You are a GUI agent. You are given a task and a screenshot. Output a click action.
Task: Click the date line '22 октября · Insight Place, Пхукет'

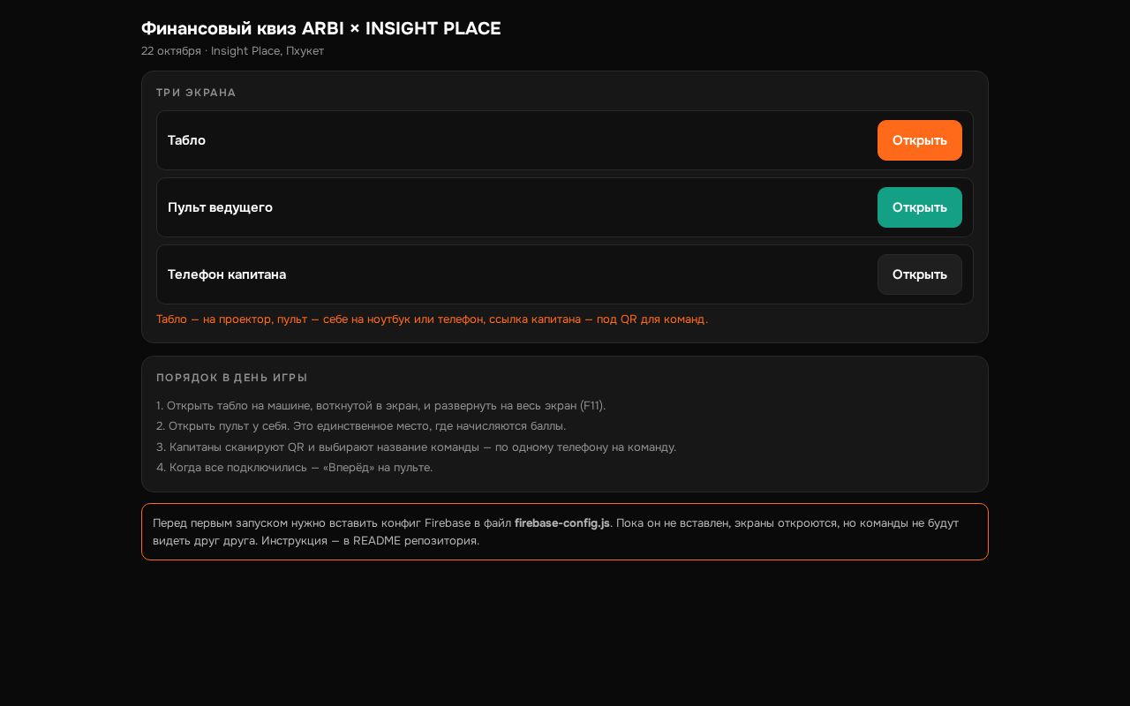click(x=232, y=51)
